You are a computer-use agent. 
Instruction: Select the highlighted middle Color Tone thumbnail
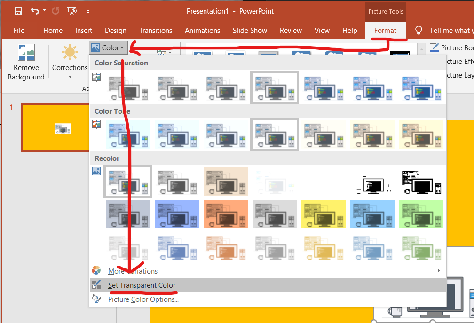click(275, 134)
